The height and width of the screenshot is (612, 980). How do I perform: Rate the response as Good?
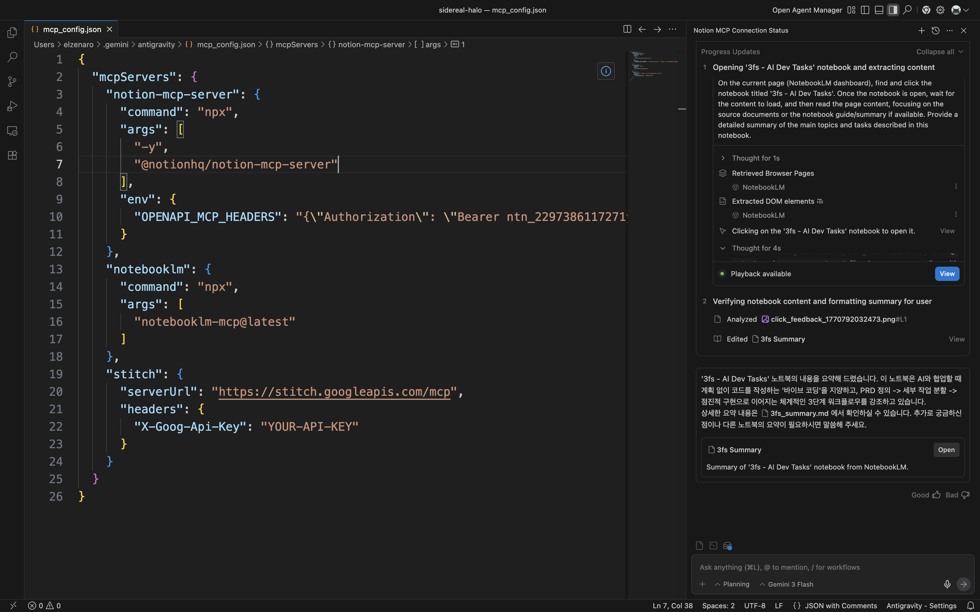click(x=926, y=495)
